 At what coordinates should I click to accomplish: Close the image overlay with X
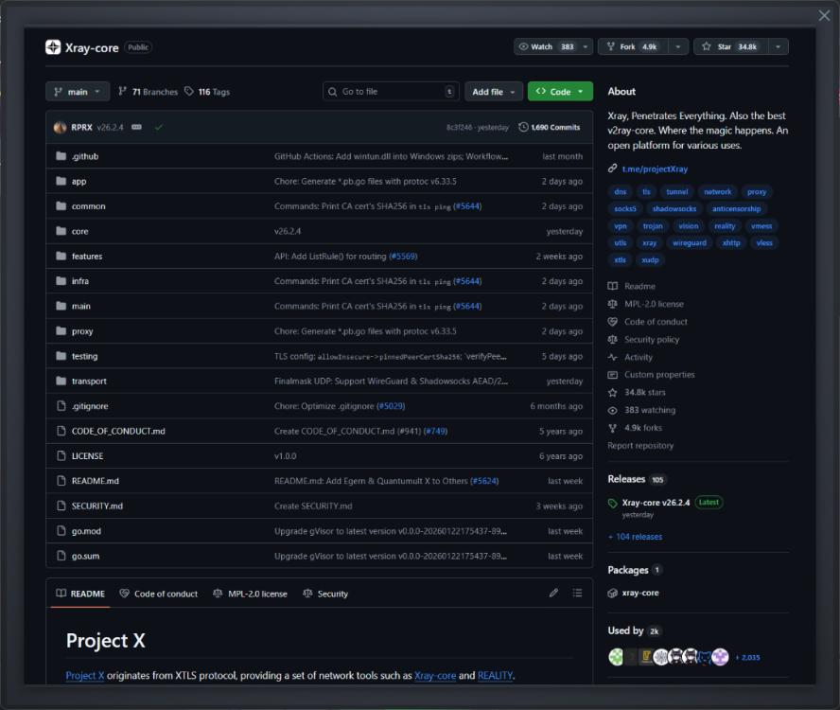(824, 15)
